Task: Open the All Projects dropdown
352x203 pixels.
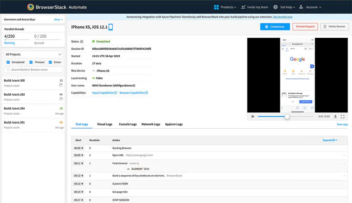Action: coord(33,54)
